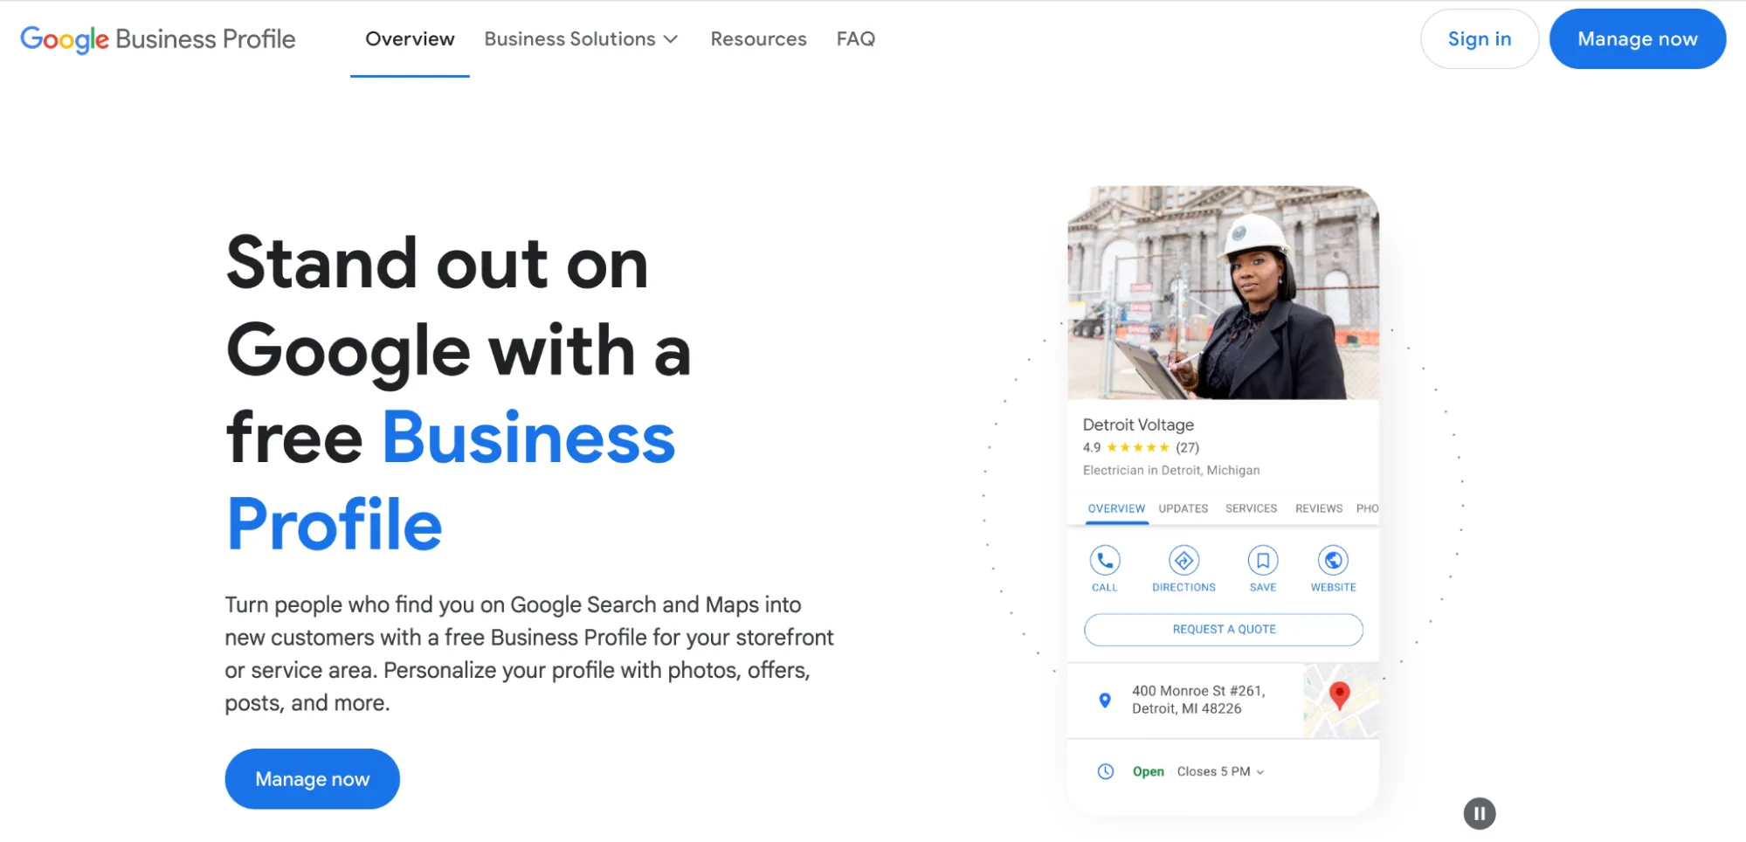This screenshot has width=1746, height=842.
Task: Click Sign in at the top right
Action: point(1479,38)
